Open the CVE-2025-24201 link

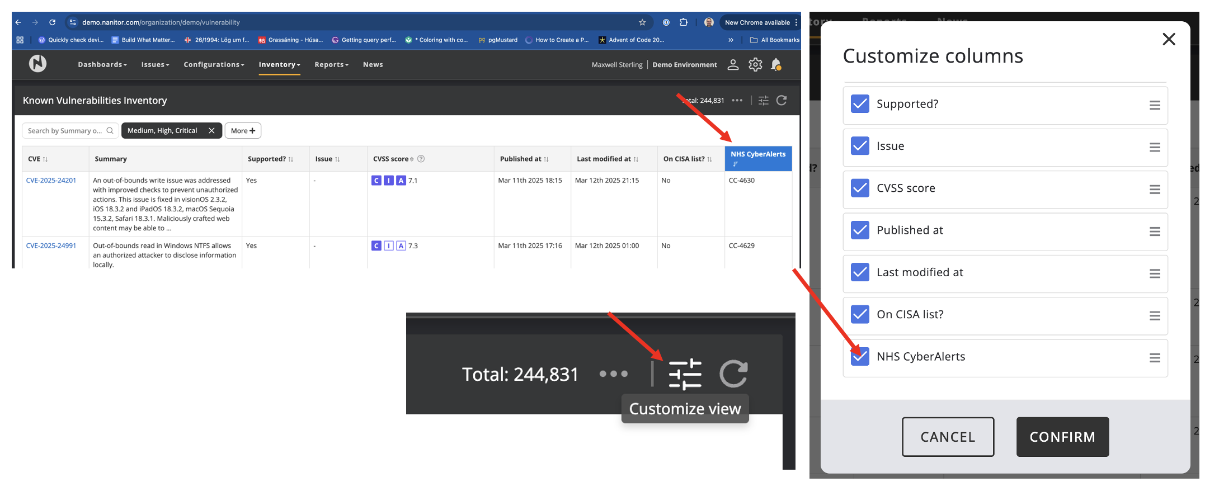51,181
